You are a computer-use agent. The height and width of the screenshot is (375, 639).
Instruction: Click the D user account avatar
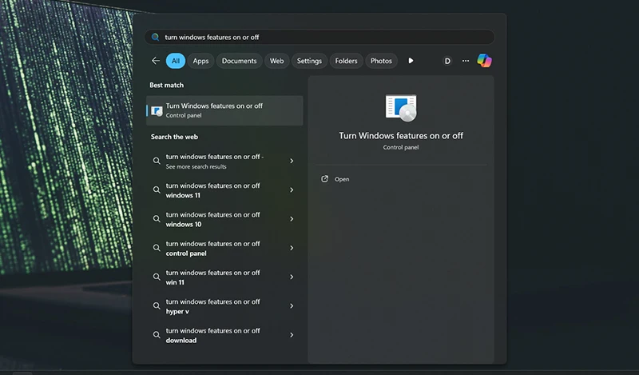pos(447,61)
